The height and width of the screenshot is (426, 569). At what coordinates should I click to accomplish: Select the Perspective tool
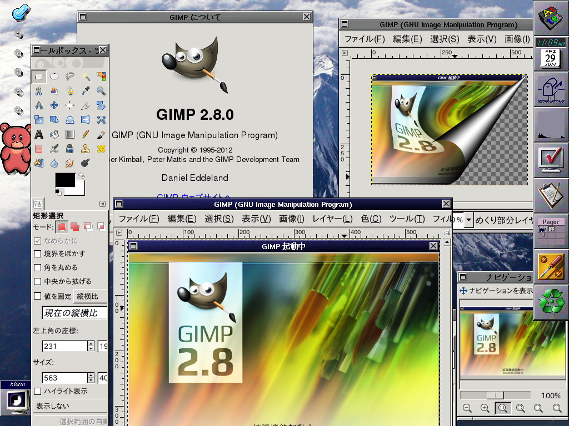tap(69, 120)
